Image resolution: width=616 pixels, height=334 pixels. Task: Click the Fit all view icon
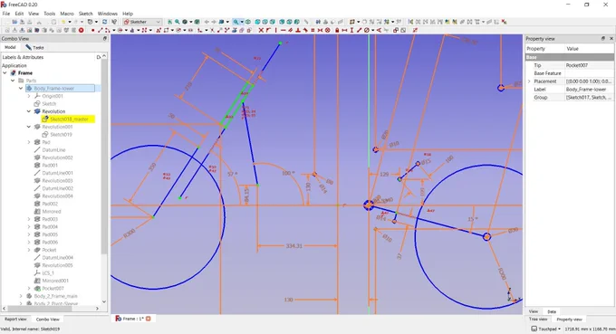(169, 22)
